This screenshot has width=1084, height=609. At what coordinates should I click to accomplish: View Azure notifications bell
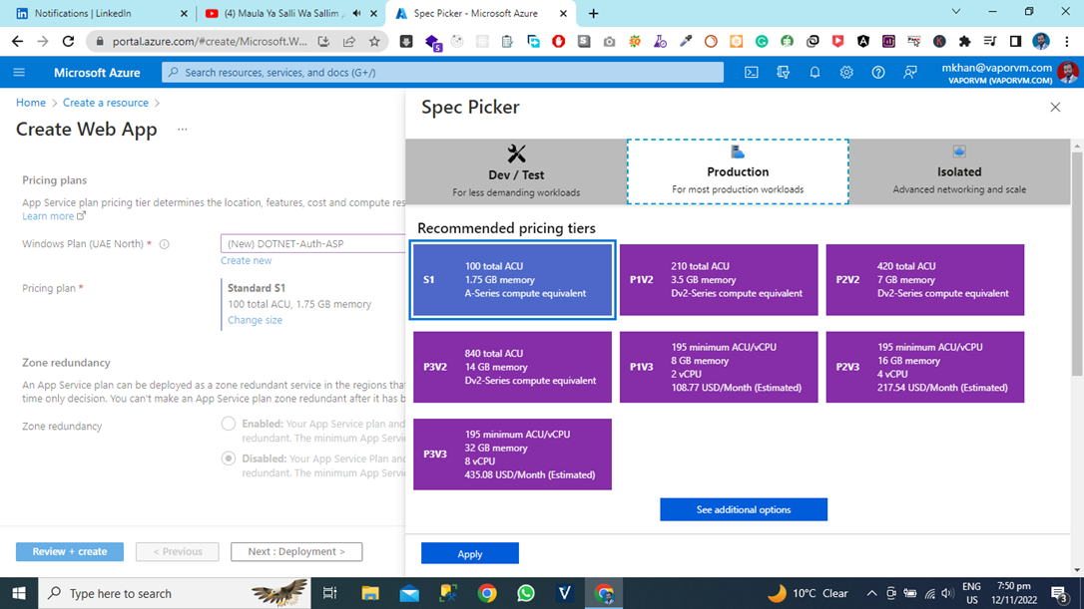pyautogui.click(x=814, y=72)
